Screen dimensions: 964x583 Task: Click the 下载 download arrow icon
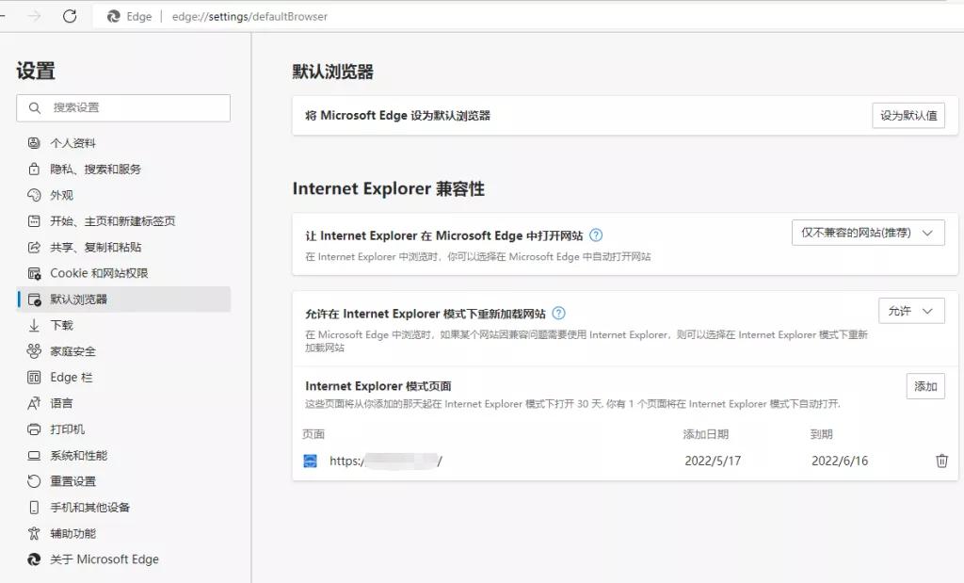(x=34, y=325)
